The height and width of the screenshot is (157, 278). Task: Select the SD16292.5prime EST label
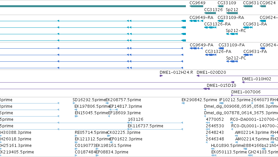coord(89,100)
